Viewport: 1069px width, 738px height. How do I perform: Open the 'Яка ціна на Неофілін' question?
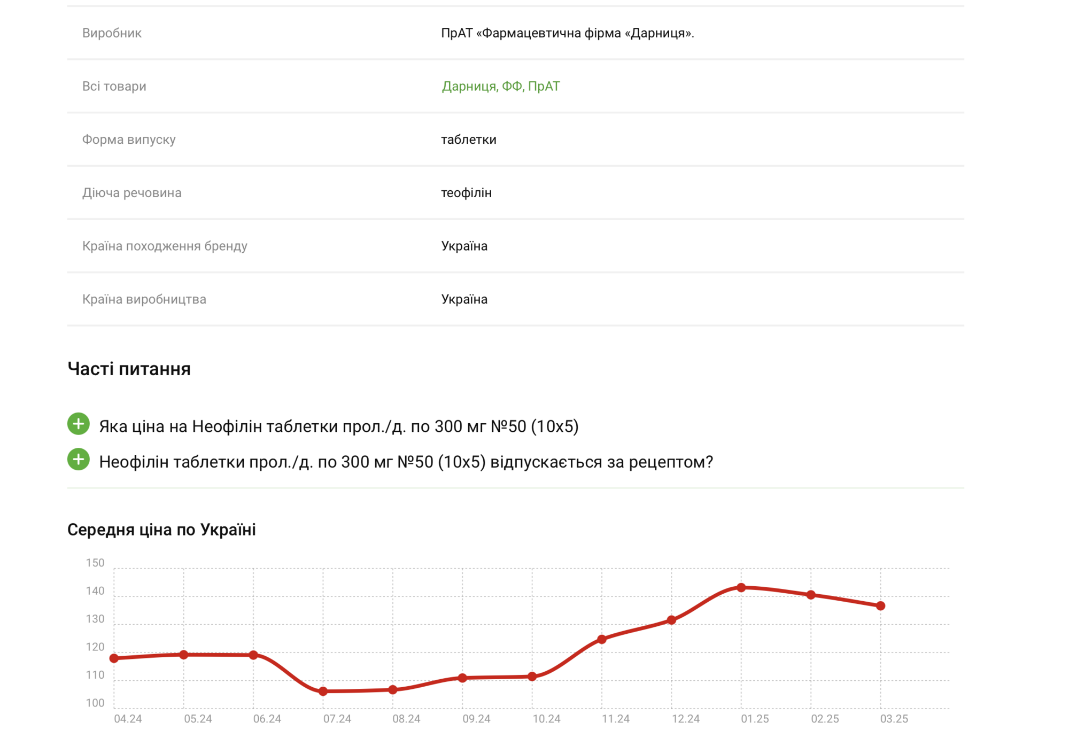[x=338, y=426]
